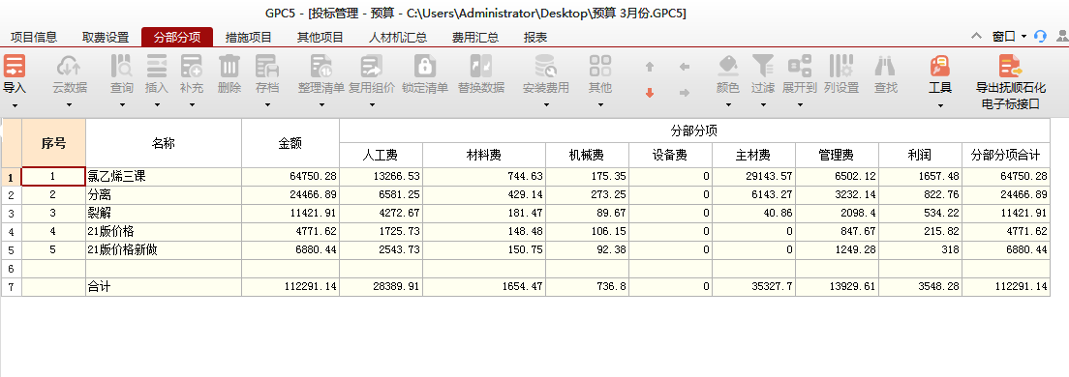Viewport: 1069px width, 377px height.
Task: Click the 整理清单 icon
Action: [321, 66]
